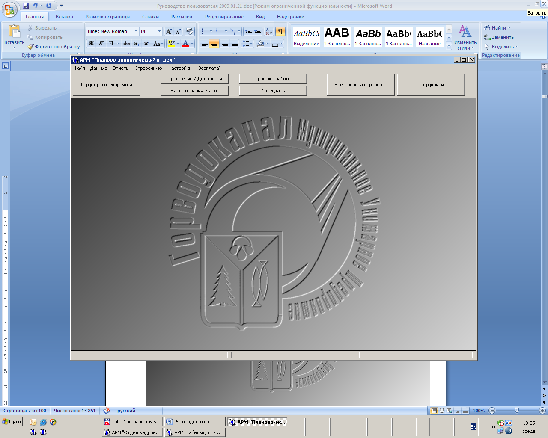Align text to the right
This screenshot has width=548, height=438.
pyautogui.click(x=224, y=44)
